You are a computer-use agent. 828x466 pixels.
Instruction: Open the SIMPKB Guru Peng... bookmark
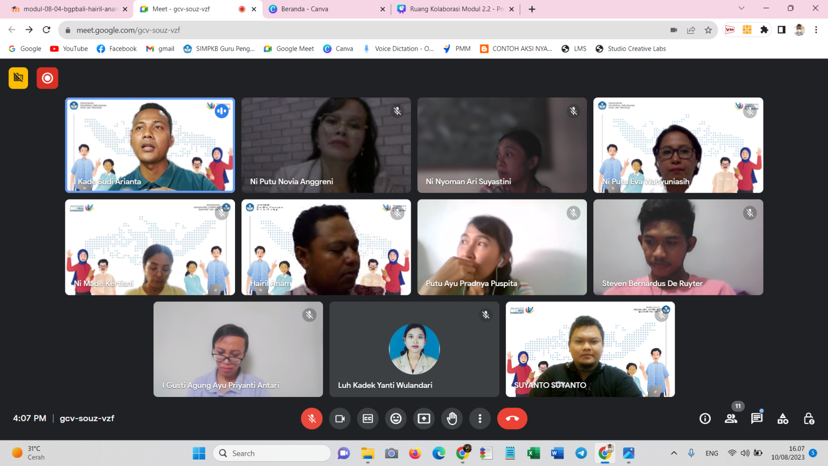pos(219,49)
